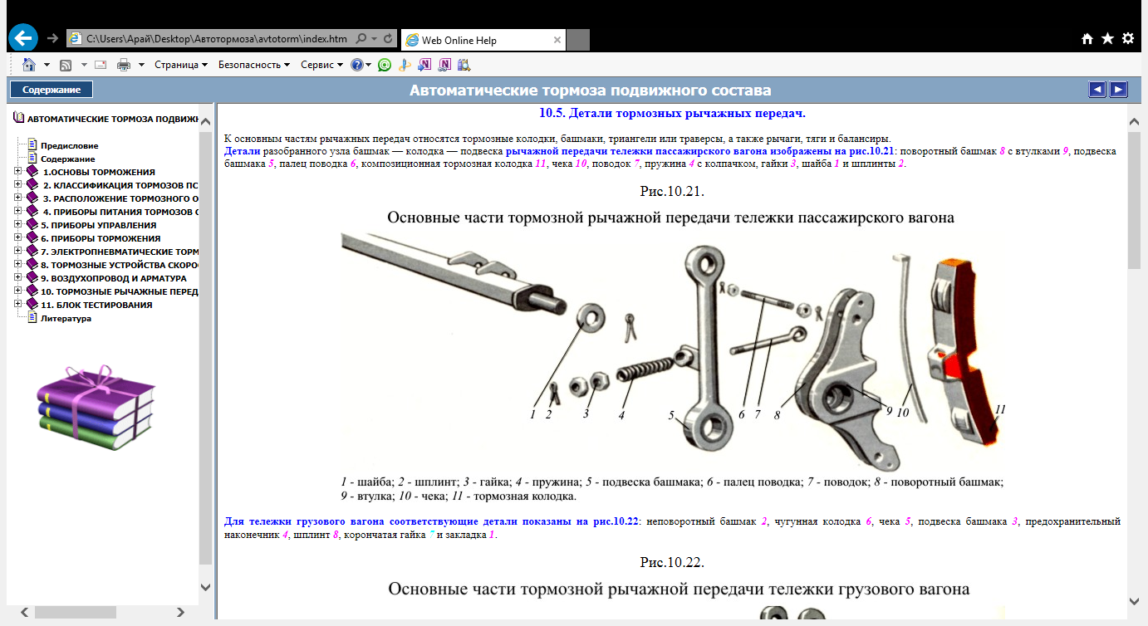Open browser settings gear icon
Image resolution: width=1148 pixels, height=626 pixels.
tap(1128, 38)
